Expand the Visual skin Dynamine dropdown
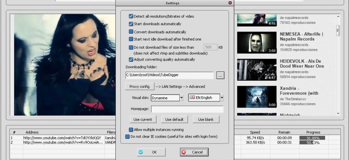The image size is (350, 160). tap(182, 98)
